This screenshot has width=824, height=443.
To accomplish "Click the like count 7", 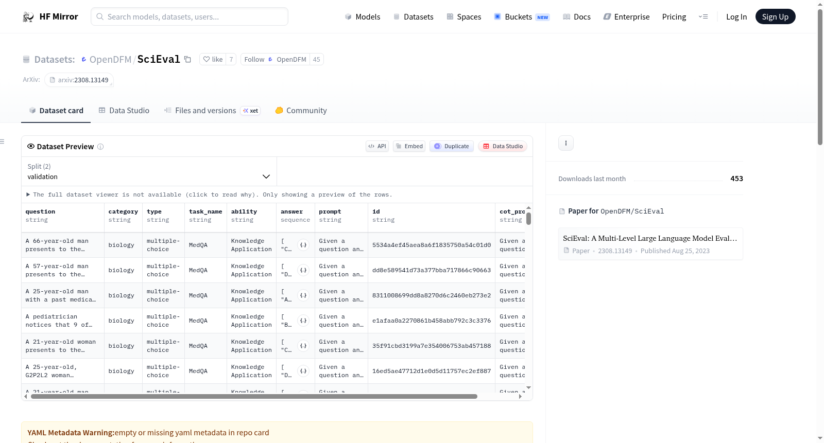I will pos(231,59).
